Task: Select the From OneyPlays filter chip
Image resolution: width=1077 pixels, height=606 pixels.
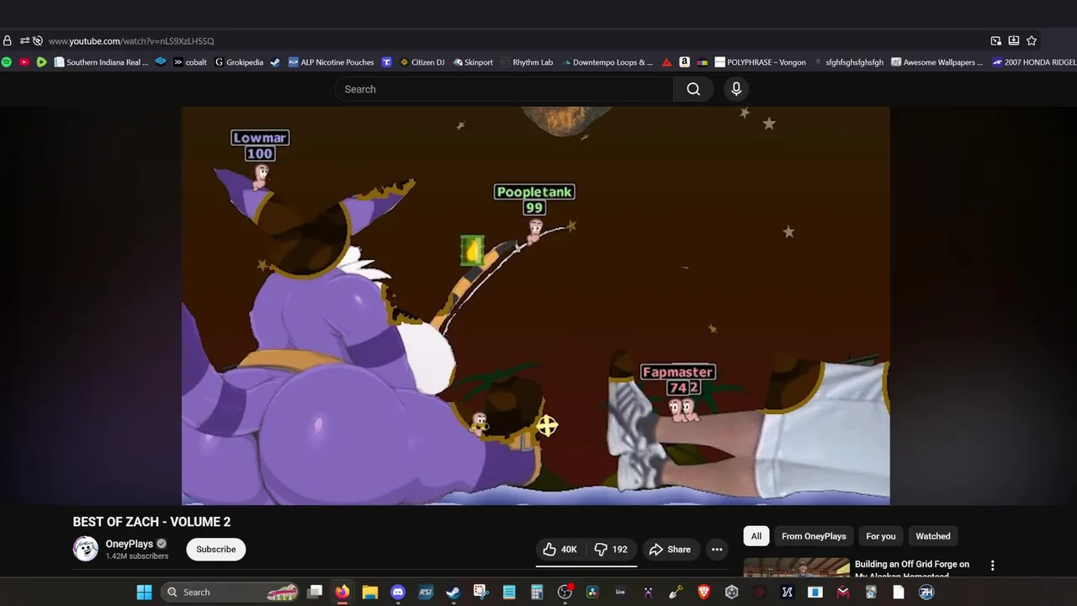Action: (x=814, y=536)
